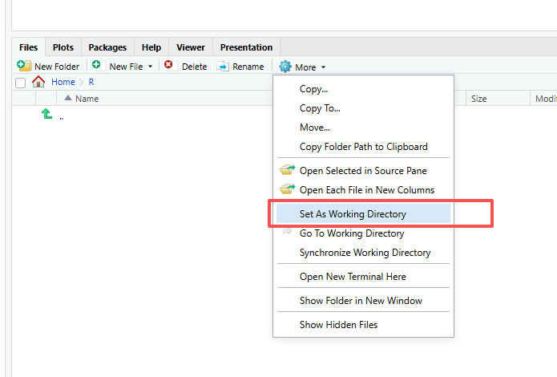Collapse the More dropdown arrow

pyautogui.click(x=323, y=67)
